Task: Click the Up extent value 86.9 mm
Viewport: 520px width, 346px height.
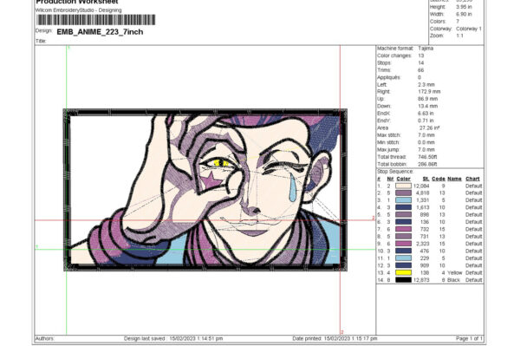Action: 428,99
